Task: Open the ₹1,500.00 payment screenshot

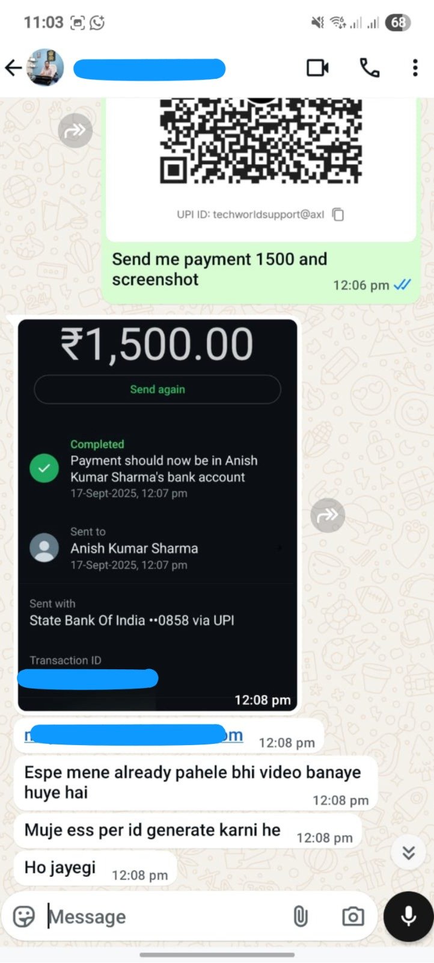Action: coord(157,515)
